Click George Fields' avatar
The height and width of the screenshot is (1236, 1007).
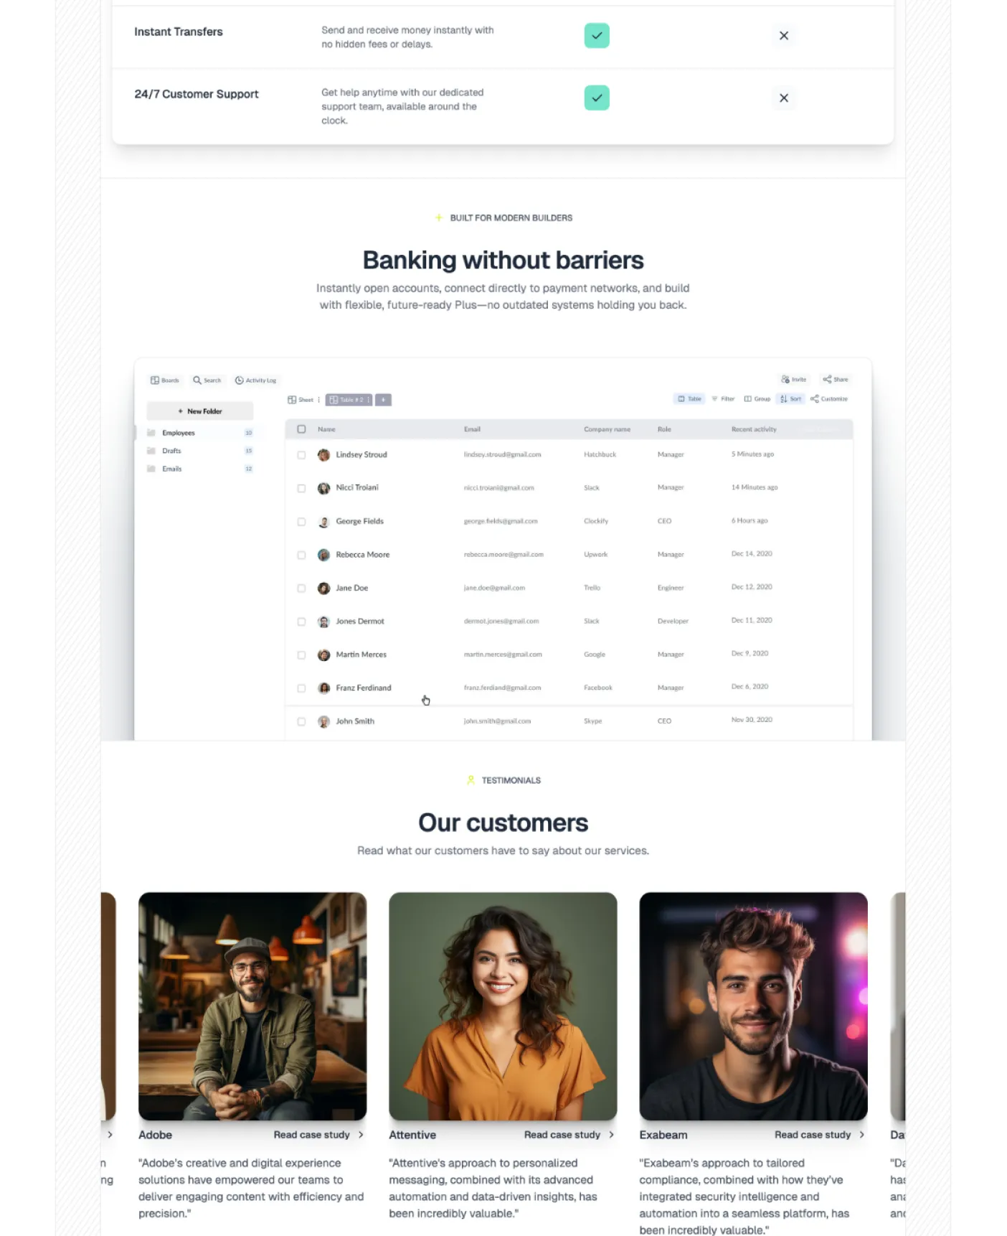(324, 522)
